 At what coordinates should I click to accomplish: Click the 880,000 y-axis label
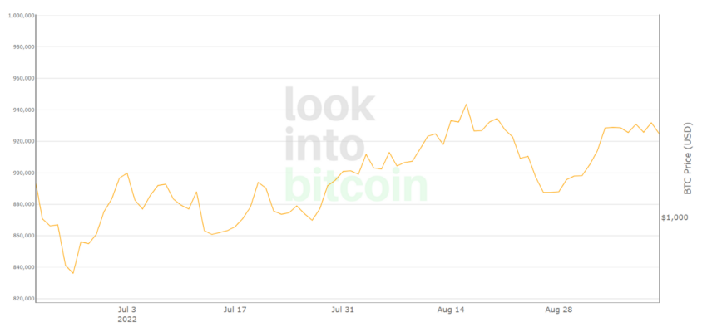(x=23, y=204)
